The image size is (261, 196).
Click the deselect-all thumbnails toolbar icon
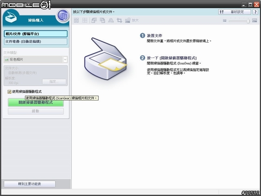point(85,20)
